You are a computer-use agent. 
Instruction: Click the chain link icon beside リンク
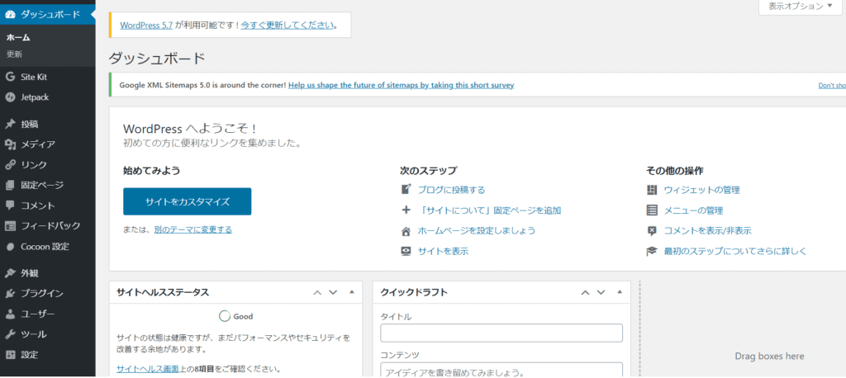(10, 165)
